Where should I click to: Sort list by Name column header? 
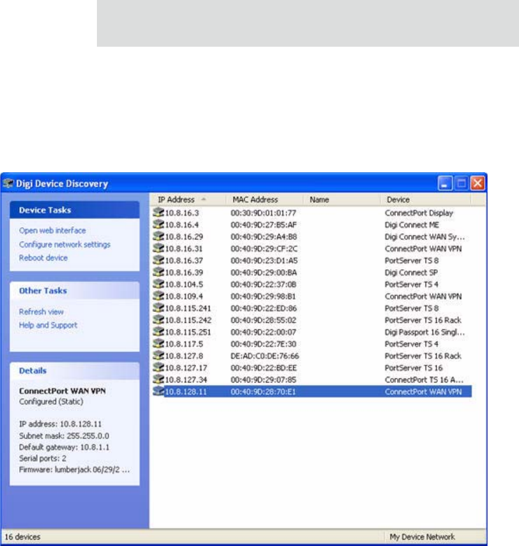point(342,200)
